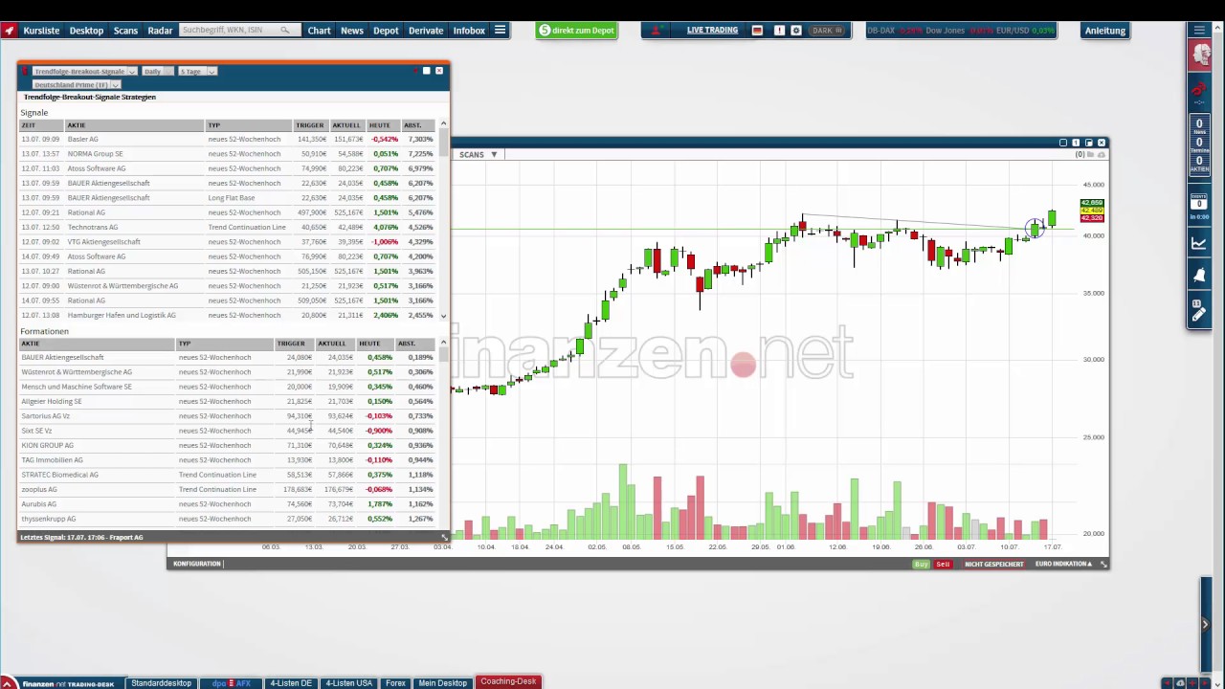Click the Signale table scroll-down arrow
Screen dimensions: 1225x689
(x=443, y=315)
